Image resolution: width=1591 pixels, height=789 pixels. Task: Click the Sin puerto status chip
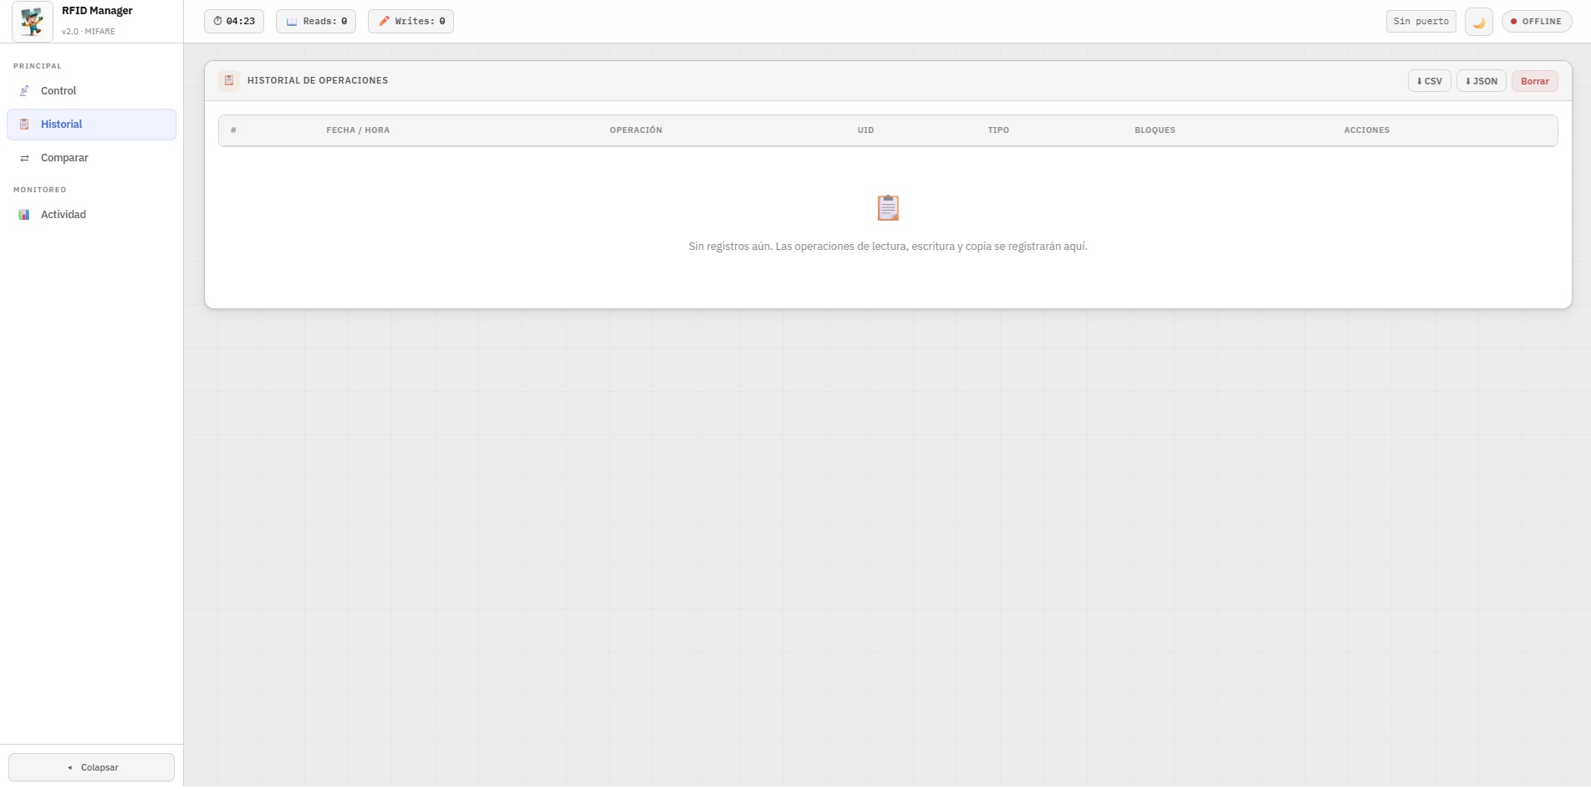[1420, 21]
